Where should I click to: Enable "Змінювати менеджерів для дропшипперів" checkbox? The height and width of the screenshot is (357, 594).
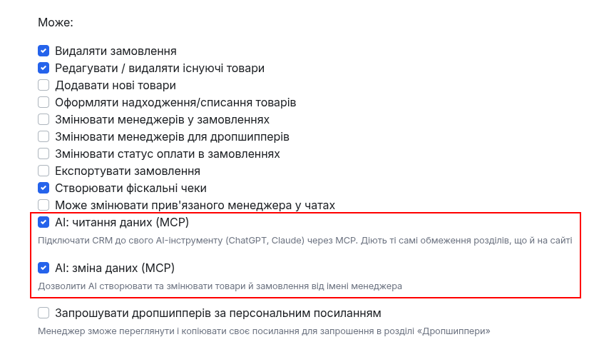(43, 136)
